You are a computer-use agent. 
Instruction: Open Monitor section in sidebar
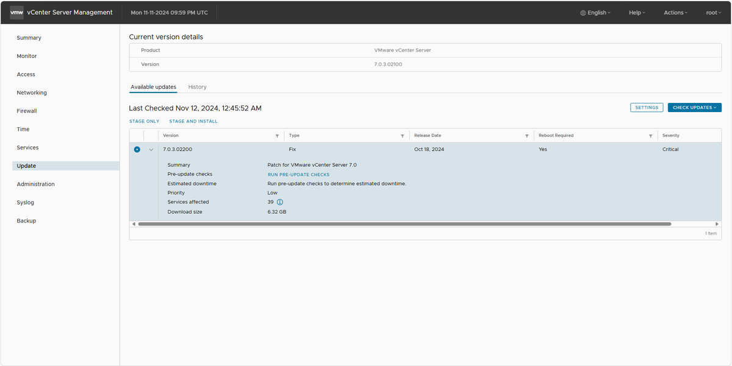pos(27,56)
